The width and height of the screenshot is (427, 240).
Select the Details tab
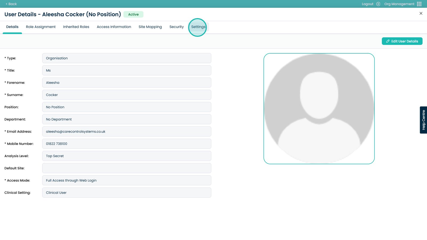pyautogui.click(x=12, y=27)
